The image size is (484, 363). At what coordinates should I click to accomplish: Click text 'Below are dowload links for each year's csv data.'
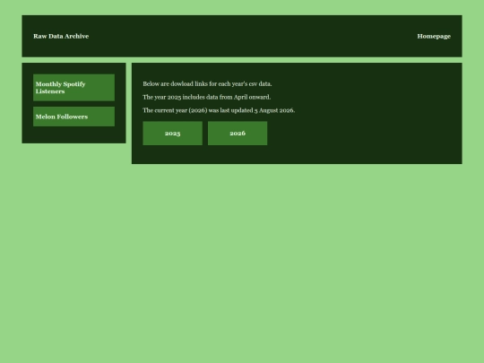[x=207, y=84]
